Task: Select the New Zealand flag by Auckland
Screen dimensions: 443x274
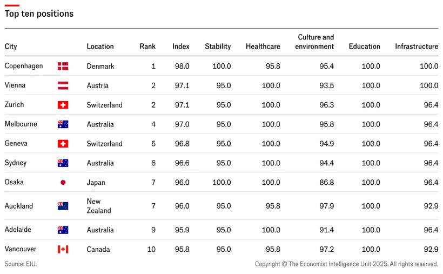Action: 63,206
